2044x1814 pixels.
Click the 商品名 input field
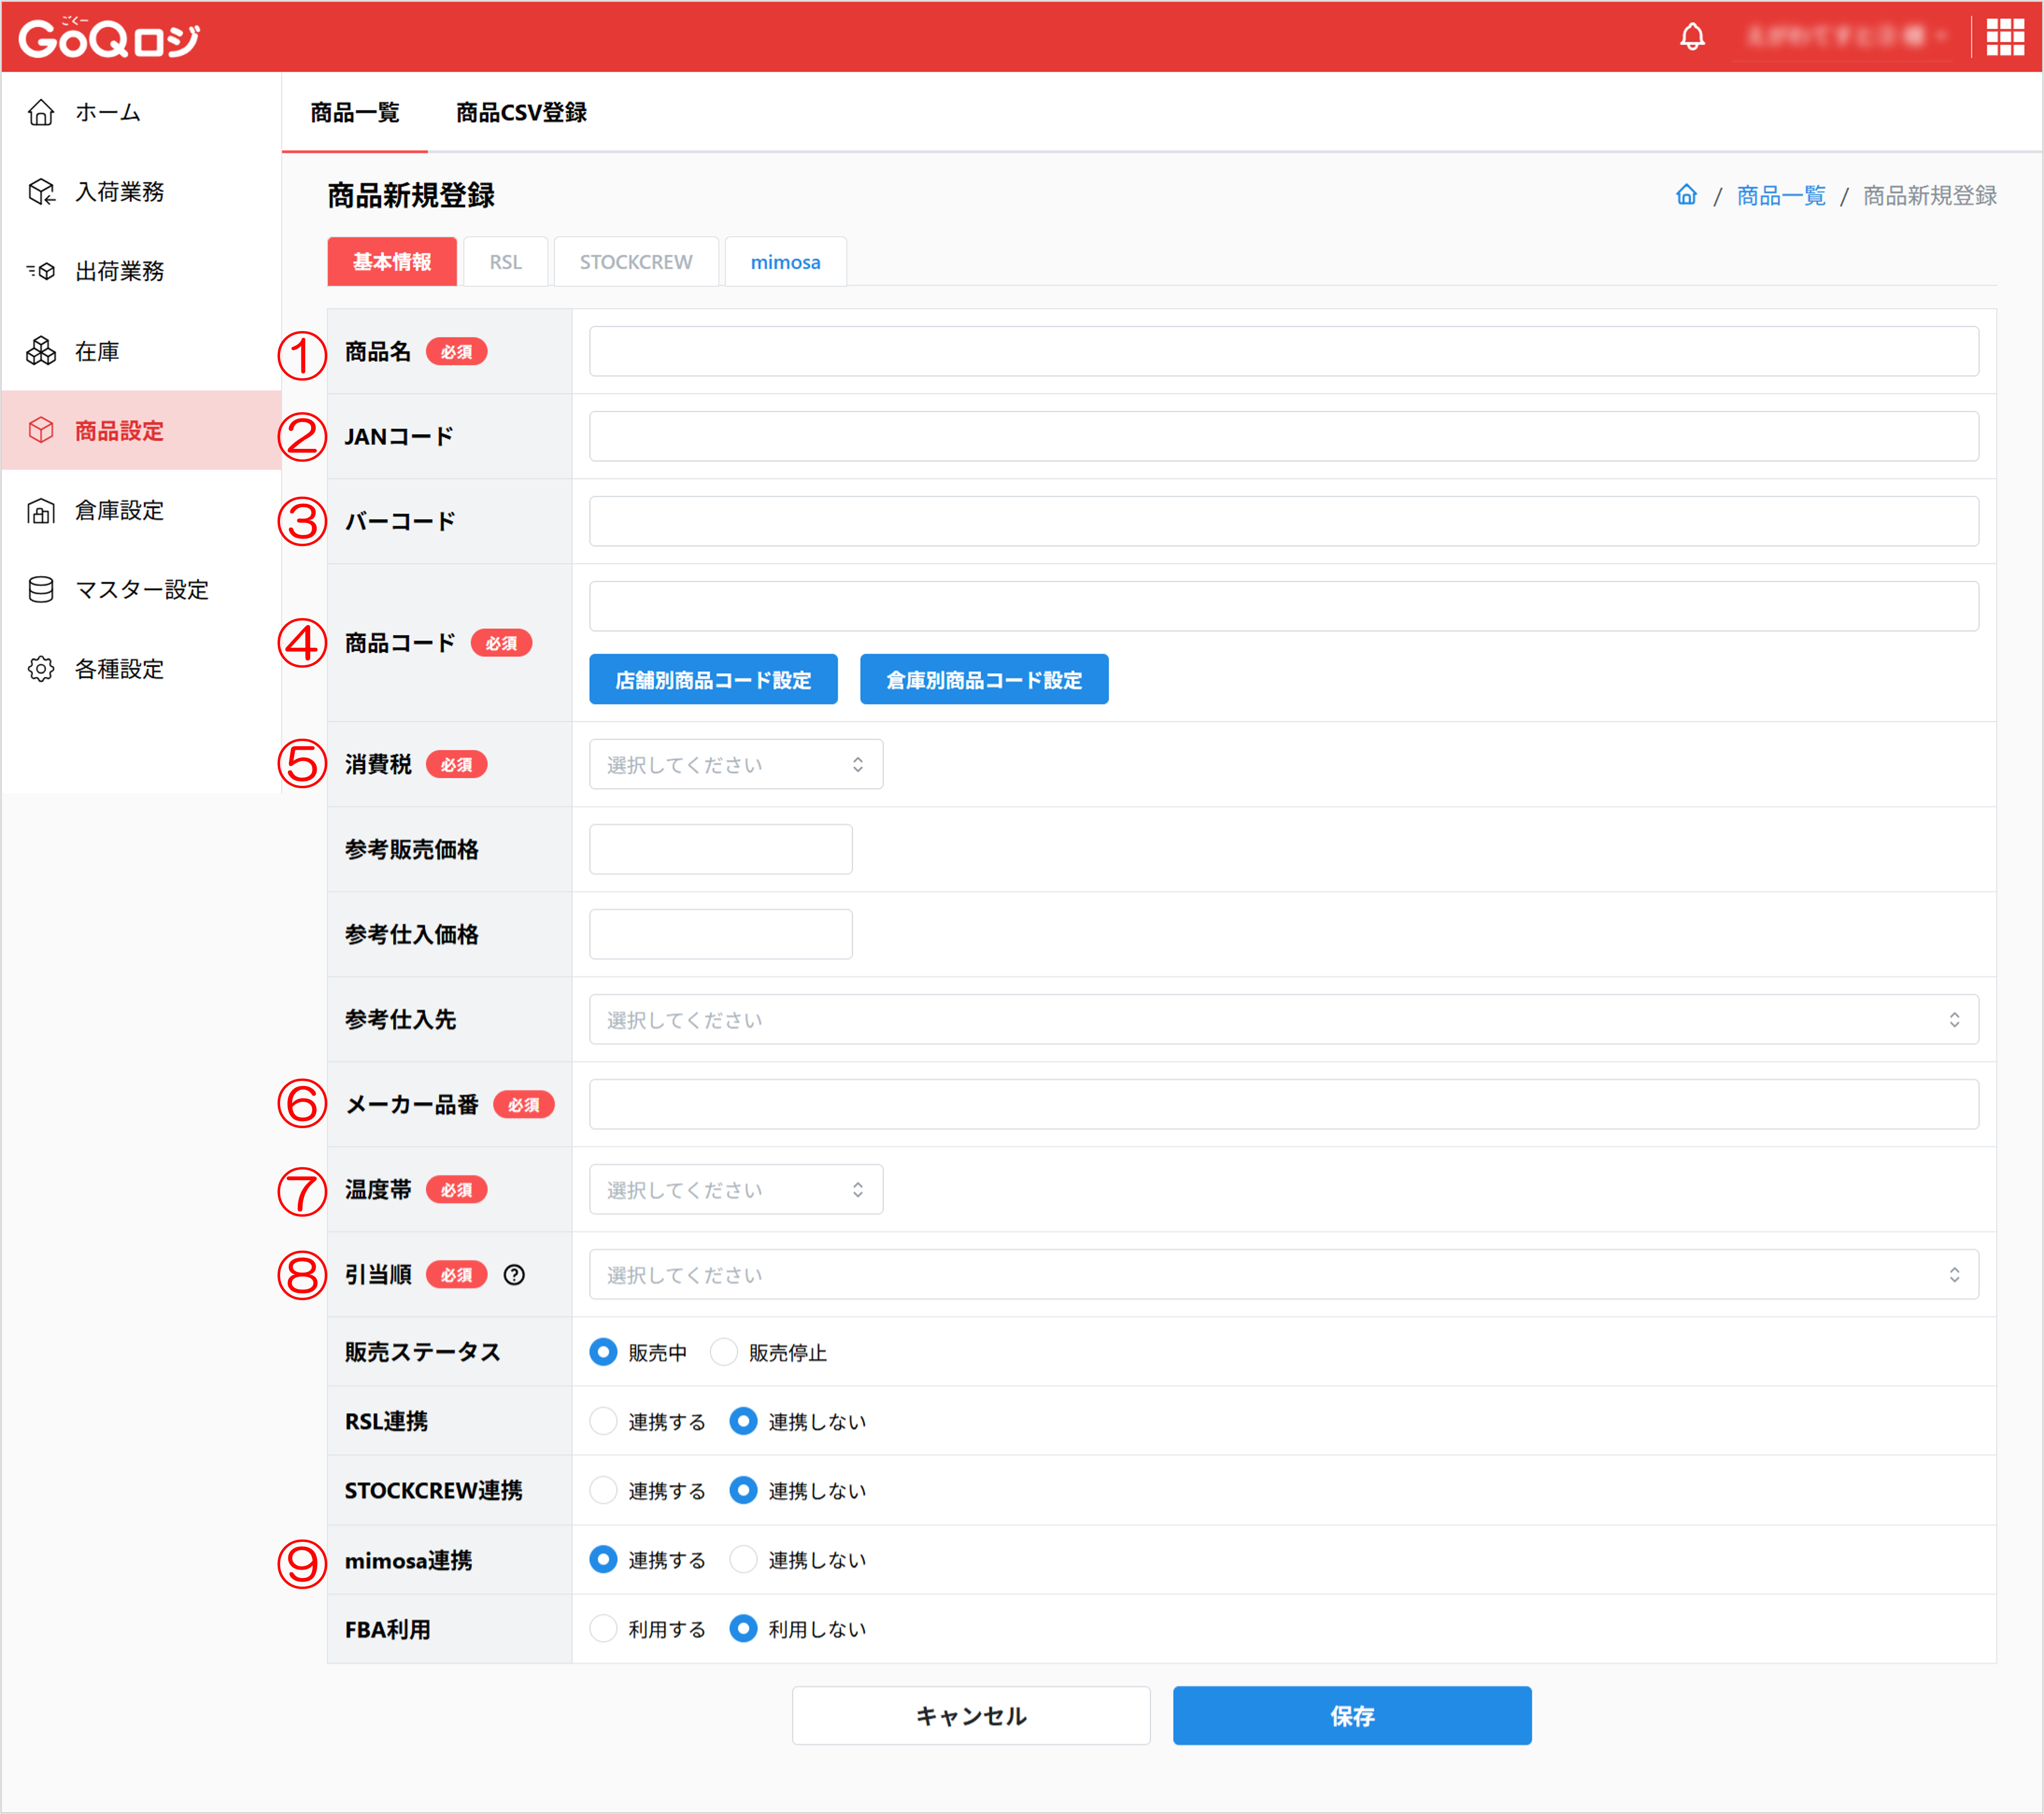[x=1283, y=351]
